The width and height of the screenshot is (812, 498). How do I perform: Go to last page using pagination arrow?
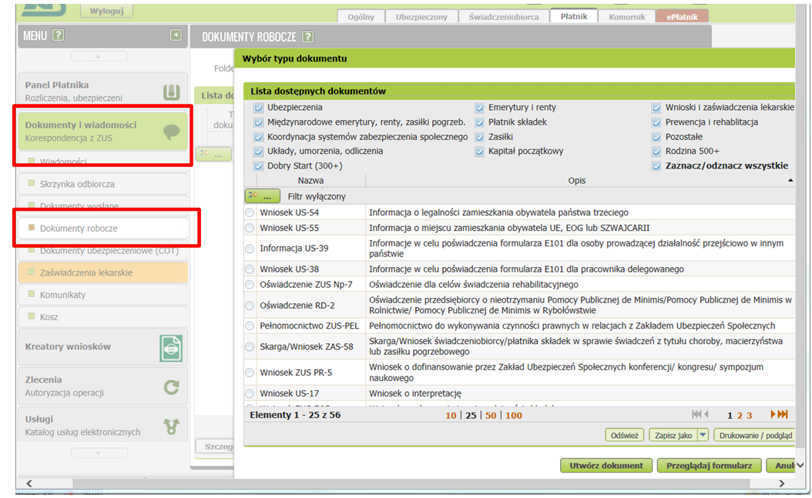pyautogui.click(x=779, y=415)
